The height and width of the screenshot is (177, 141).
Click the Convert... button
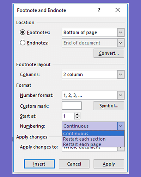pyautogui.click(x=109, y=53)
